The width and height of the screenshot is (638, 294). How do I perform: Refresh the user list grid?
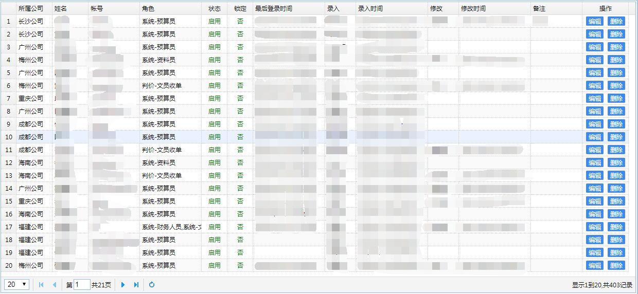152,285
